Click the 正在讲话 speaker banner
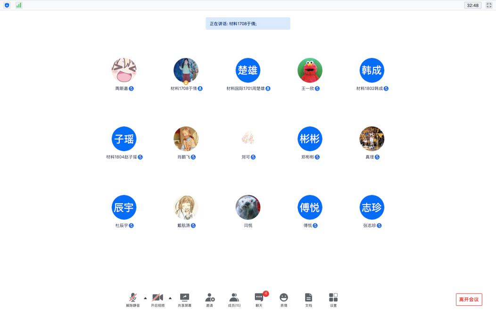This screenshot has width=496, height=310. point(248,24)
